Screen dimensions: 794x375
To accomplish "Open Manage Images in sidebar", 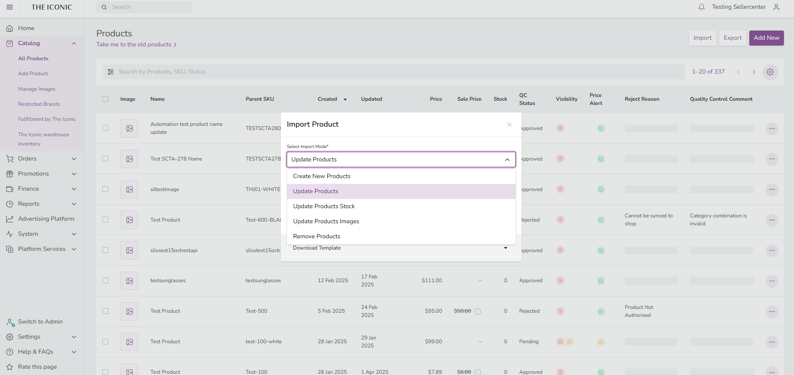I will 37,89.
